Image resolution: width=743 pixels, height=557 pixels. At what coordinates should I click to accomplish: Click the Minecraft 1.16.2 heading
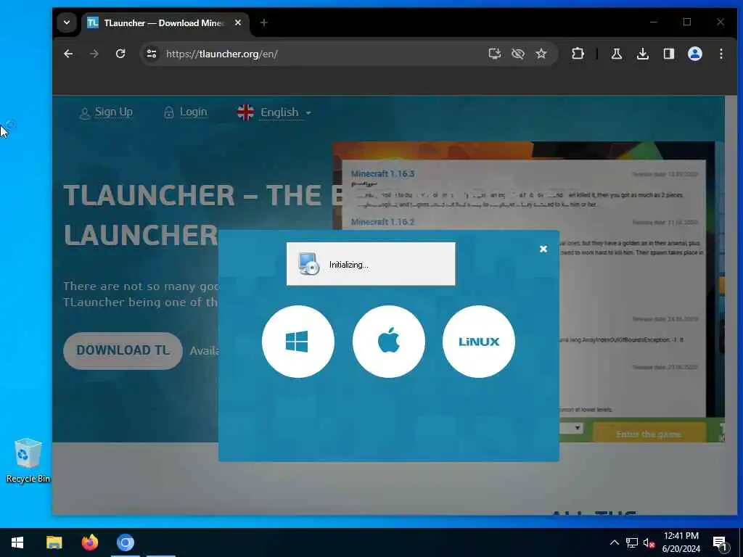[383, 222]
